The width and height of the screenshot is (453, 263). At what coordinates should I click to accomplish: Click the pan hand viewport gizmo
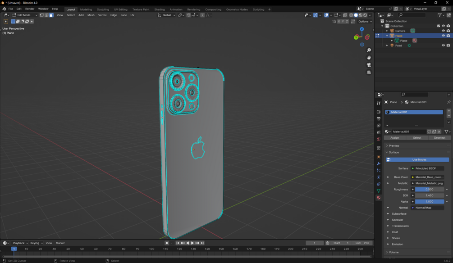pyautogui.click(x=369, y=58)
